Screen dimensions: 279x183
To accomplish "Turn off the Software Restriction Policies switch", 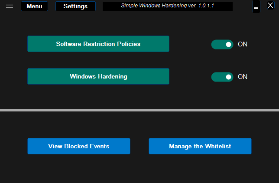I will click(222, 44).
